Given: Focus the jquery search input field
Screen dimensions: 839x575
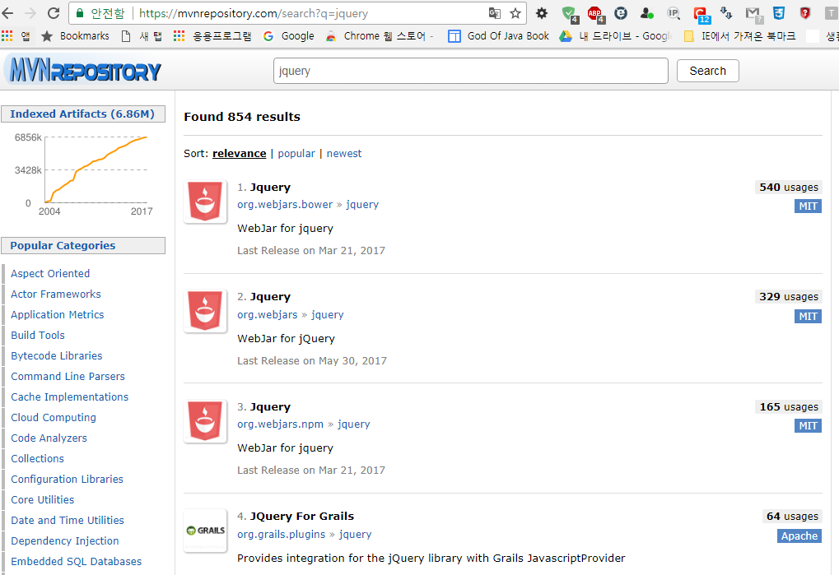Looking at the screenshot, I should 470,71.
